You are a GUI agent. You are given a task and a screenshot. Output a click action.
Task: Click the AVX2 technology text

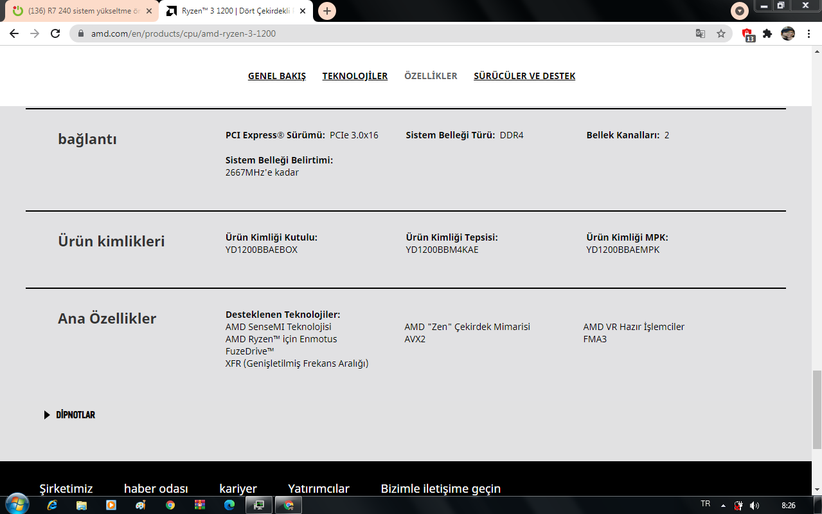[x=415, y=339]
